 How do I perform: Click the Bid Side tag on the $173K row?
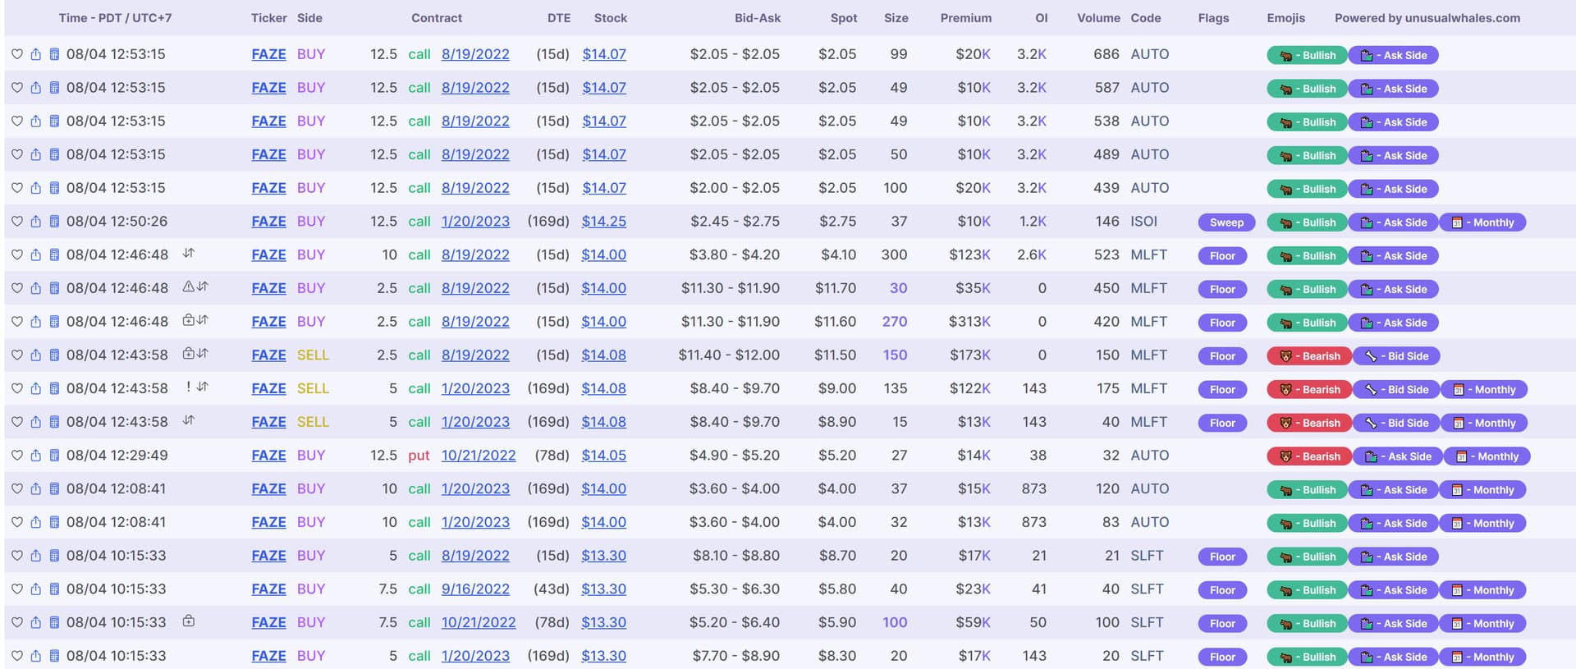point(1396,356)
